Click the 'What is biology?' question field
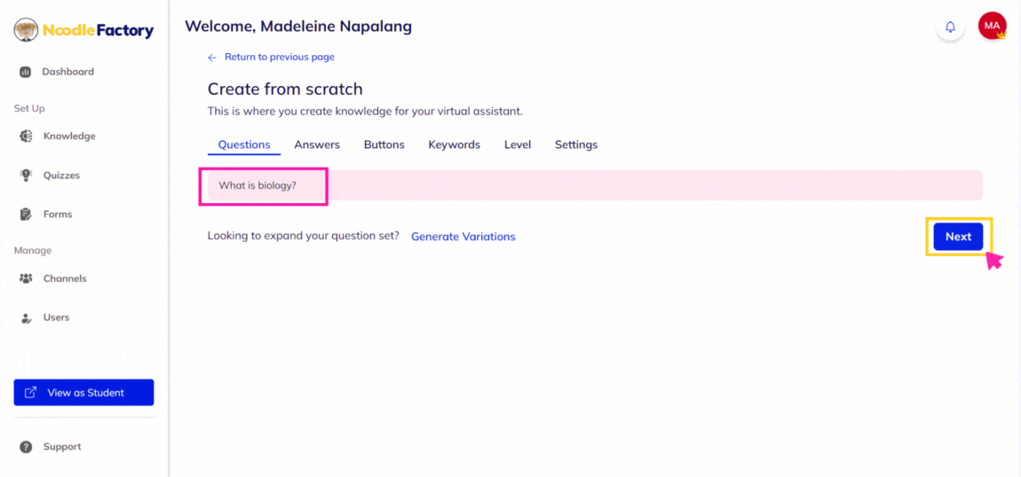Viewport: 1021px width, 477px height. click(x=595, y=185)
